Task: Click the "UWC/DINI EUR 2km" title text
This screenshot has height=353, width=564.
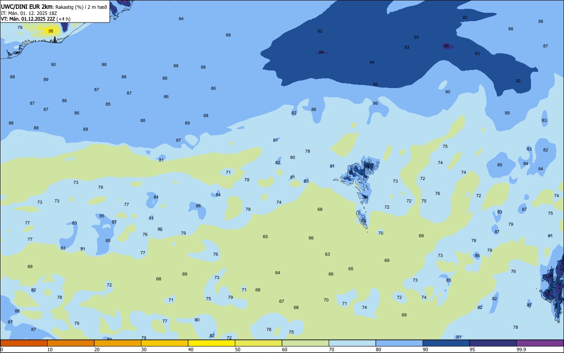Action: [26, 6]
